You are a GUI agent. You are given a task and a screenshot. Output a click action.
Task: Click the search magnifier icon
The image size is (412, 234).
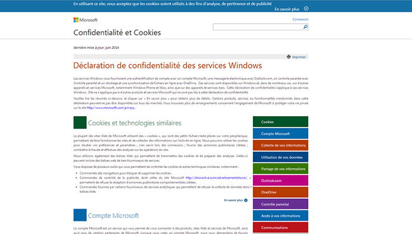coord(306,27)
